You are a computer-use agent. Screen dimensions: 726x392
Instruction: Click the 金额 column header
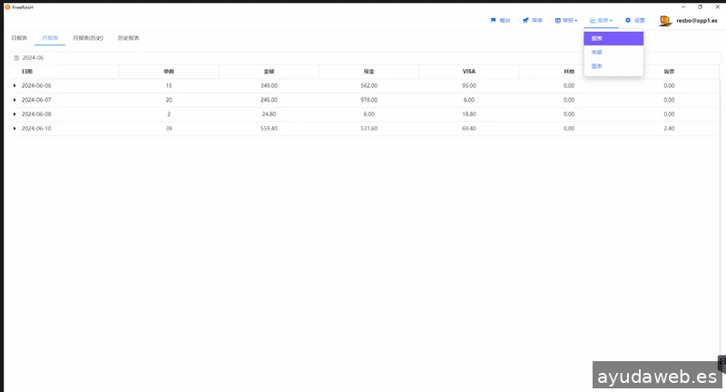coord(269,72)
